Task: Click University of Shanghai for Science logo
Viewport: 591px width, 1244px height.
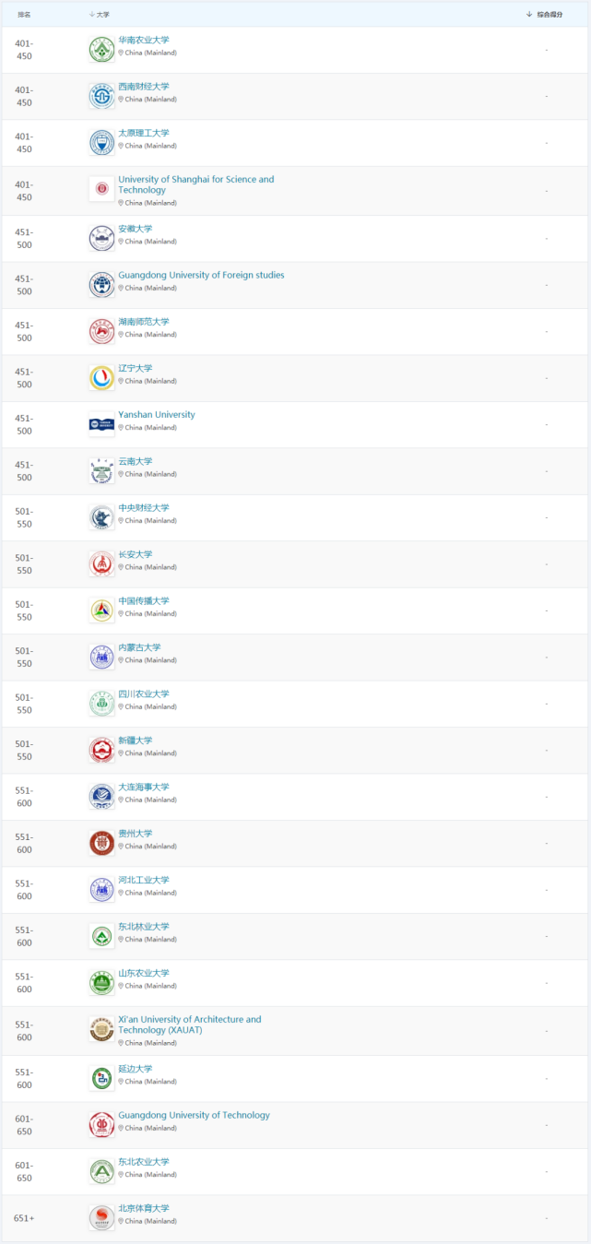Action: [101, 190]
